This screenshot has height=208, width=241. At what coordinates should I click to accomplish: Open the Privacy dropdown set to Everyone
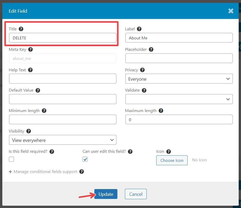pos(179,79)
